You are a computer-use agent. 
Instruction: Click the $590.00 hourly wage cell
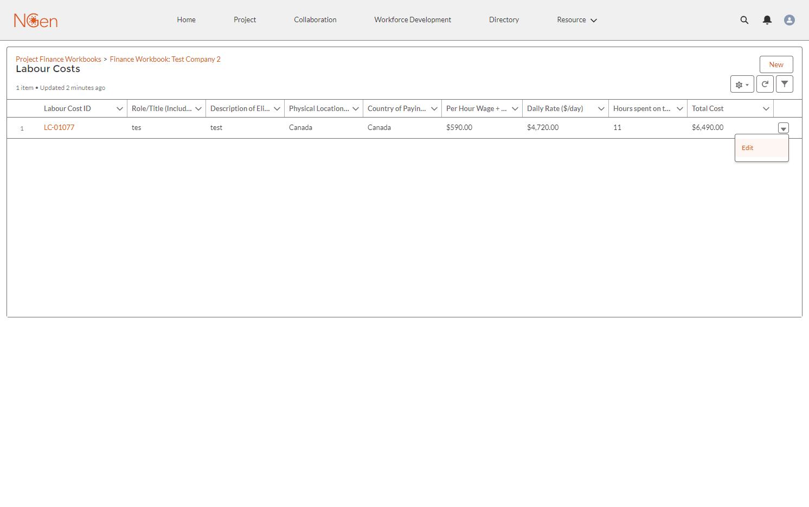[459, 128]
